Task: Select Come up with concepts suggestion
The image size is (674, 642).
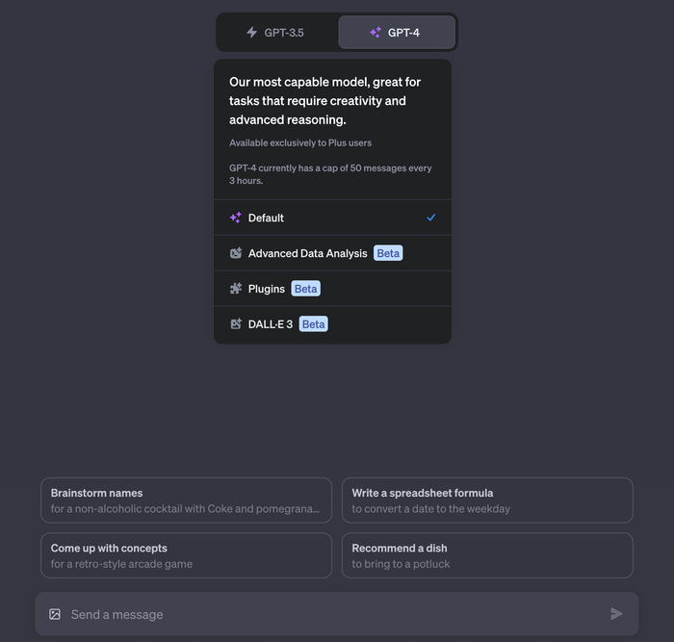Action: pyautogui.click(x=186, y=555)
